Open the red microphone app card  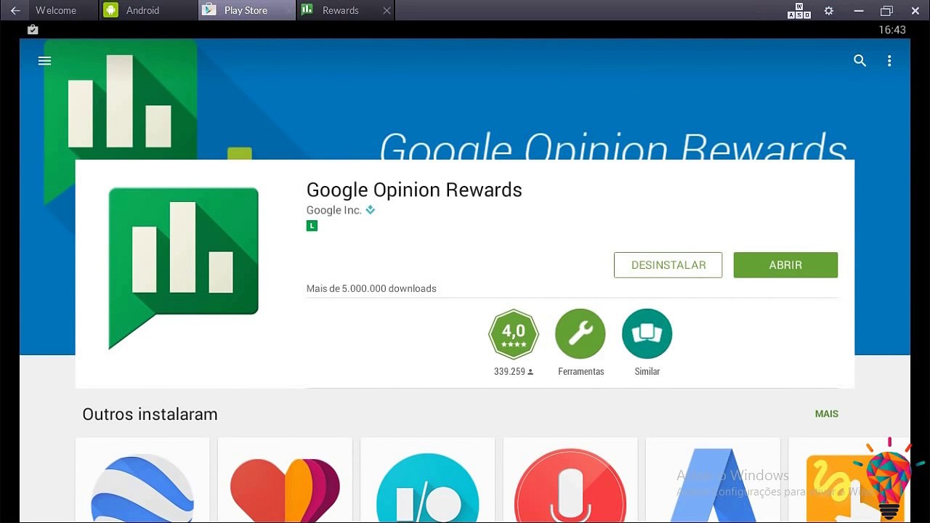click(570, 479)
